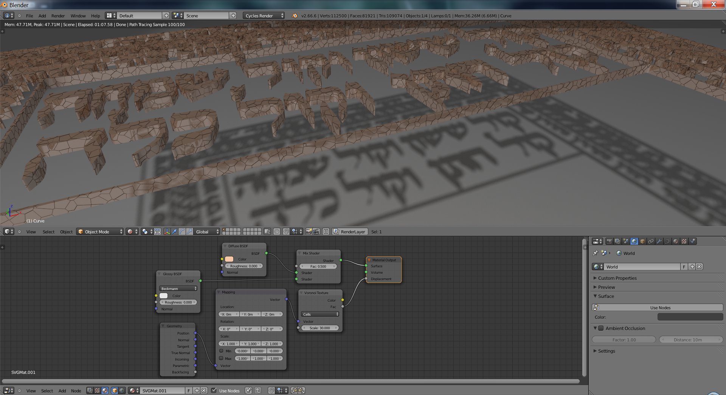Open the Render menu
The width and height of the screenshot is (726, 395).
[x=58, y=15]
